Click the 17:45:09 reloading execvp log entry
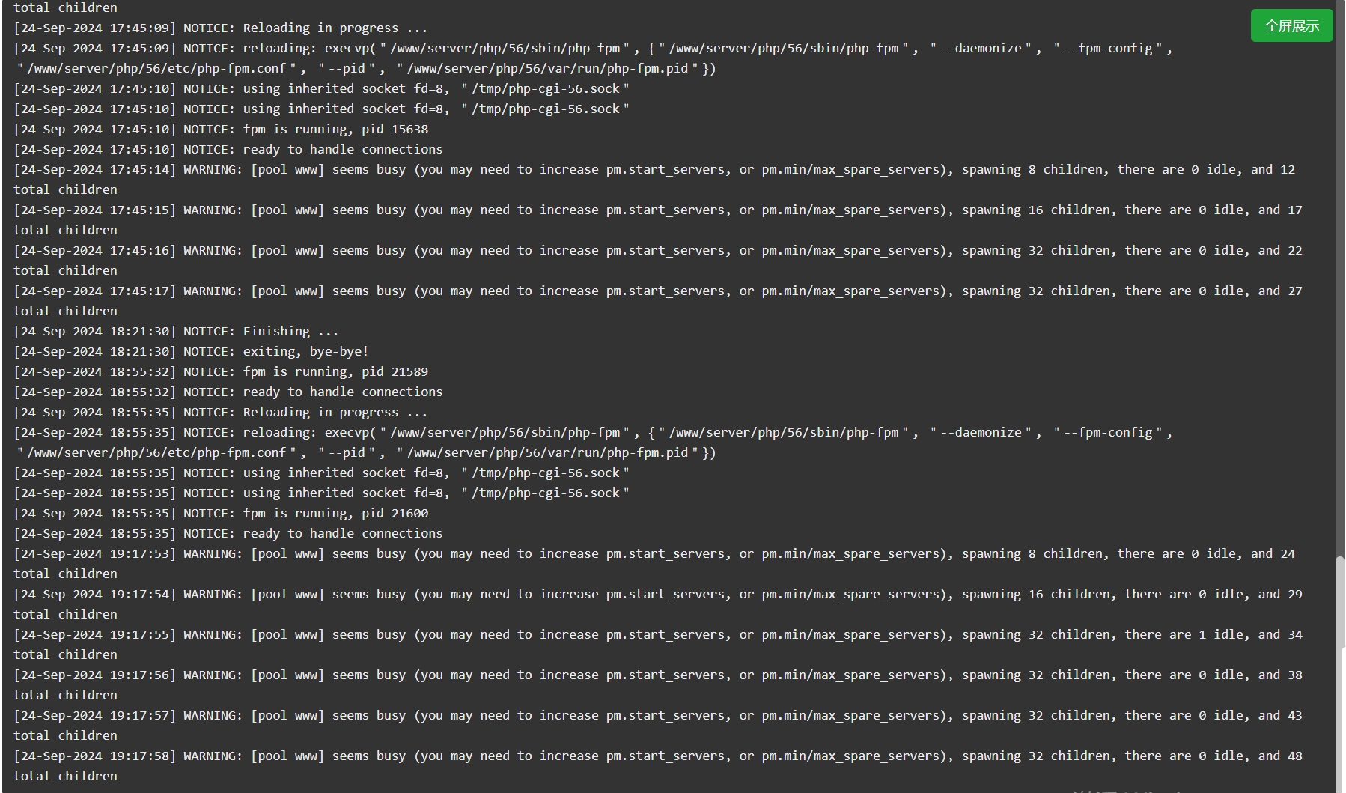1346x793 pixels. point(593,58)
